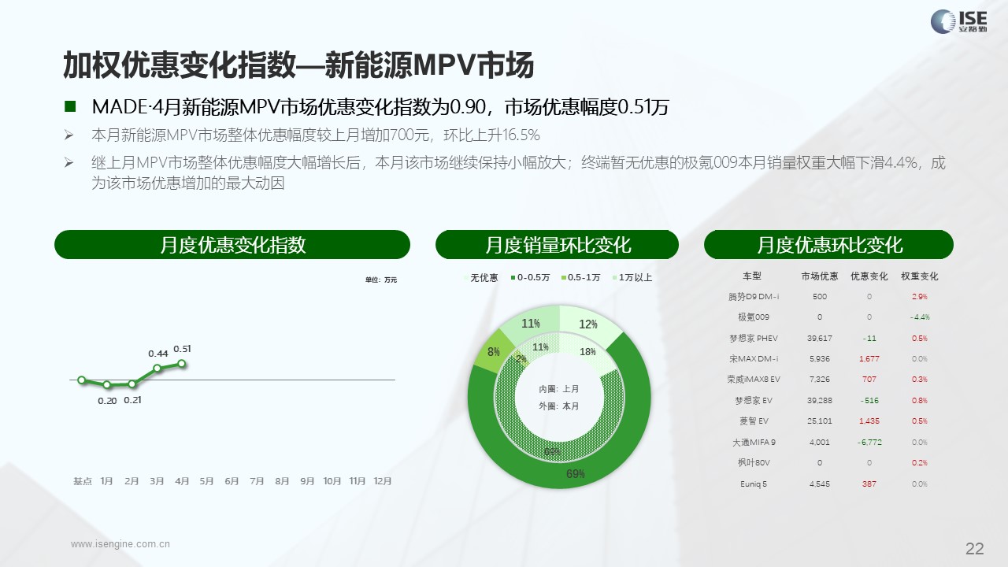This screenshot has width=1008, height=567.
Task: Select the 月度优惠变化指数 section header
Action: click(x=232, y=245)
